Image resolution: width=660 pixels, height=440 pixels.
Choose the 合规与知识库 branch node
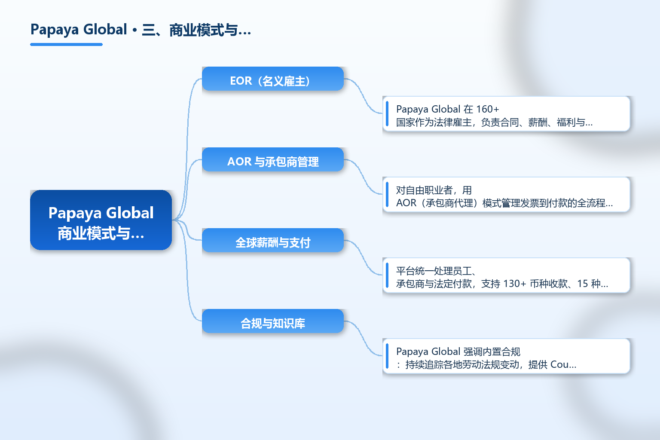coord(273,321)
